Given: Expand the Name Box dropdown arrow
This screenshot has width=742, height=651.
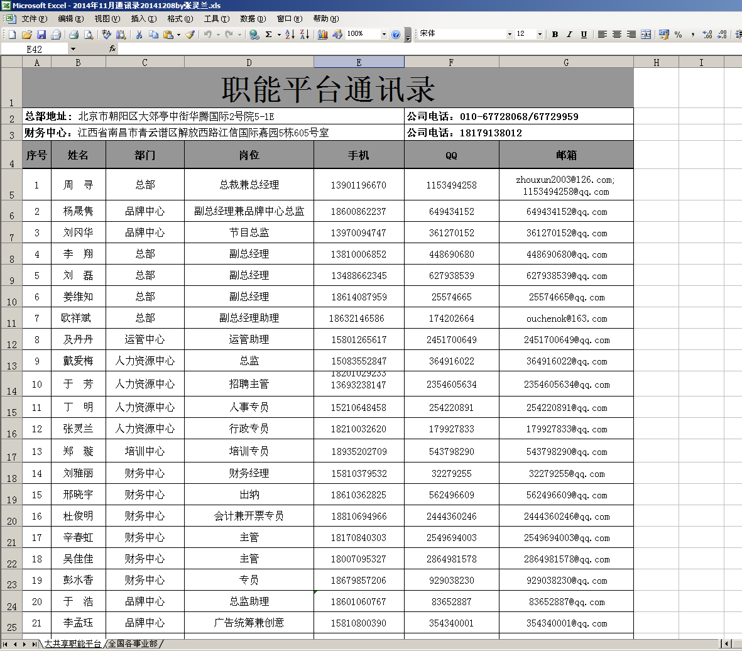Looking at the screenshot, I should [x=73, y=49].
